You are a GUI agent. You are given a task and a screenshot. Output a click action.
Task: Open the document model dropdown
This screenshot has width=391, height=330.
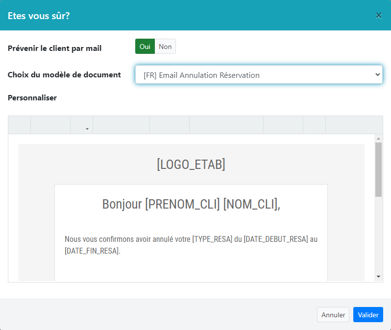coord(259,75)
